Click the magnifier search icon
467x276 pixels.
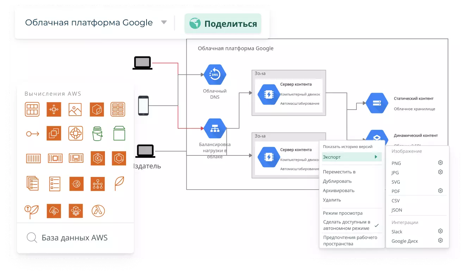pos(32,238)
